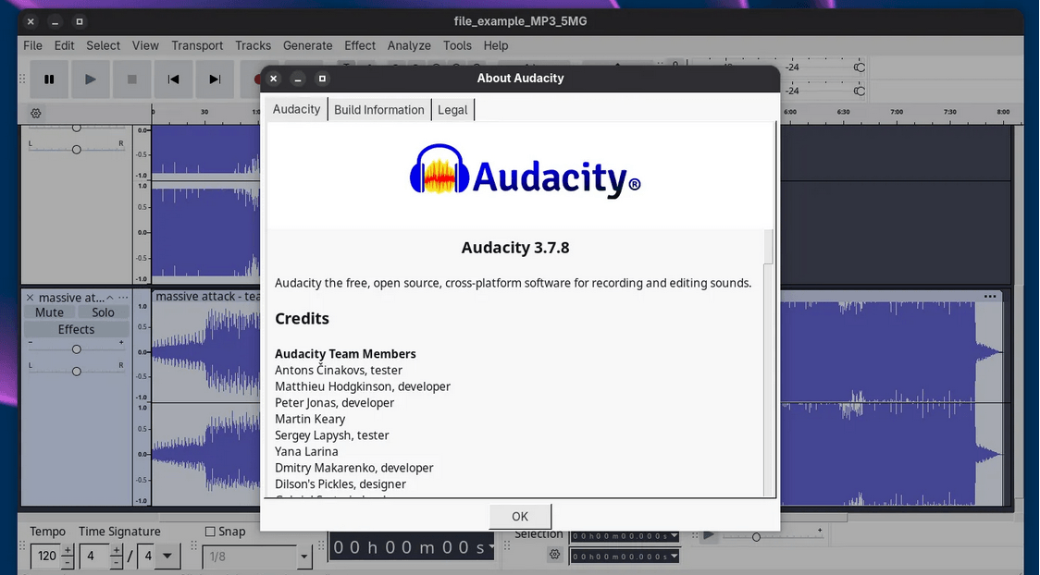
Task: Click OK in About Audacity dialog
Action: (x=520, y=517)
